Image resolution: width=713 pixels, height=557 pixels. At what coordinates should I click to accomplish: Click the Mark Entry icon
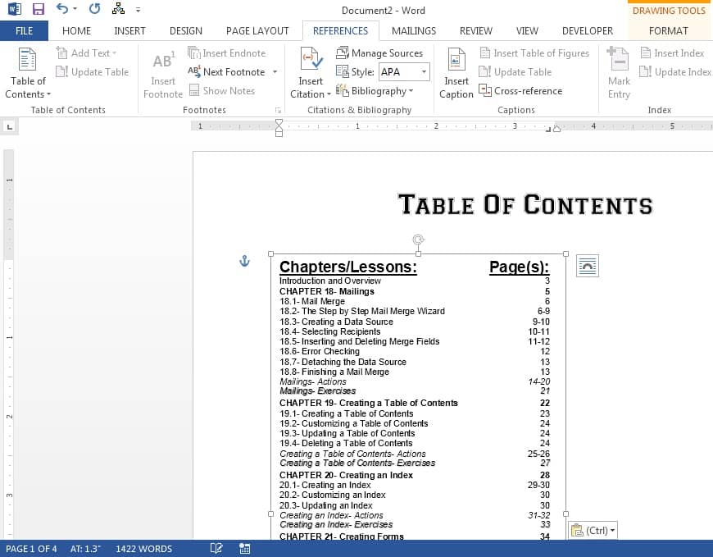point(619,61)
